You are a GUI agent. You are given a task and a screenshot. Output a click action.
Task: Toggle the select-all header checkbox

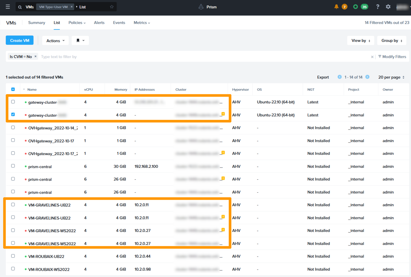[x=13, y=89]
